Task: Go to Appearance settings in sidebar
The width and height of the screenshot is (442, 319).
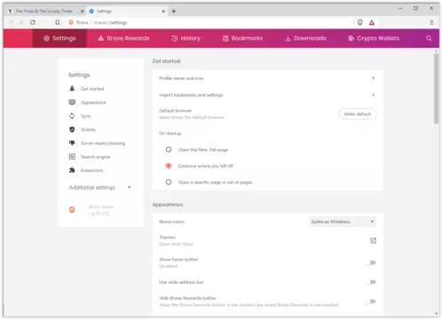Action: [93, 103]
